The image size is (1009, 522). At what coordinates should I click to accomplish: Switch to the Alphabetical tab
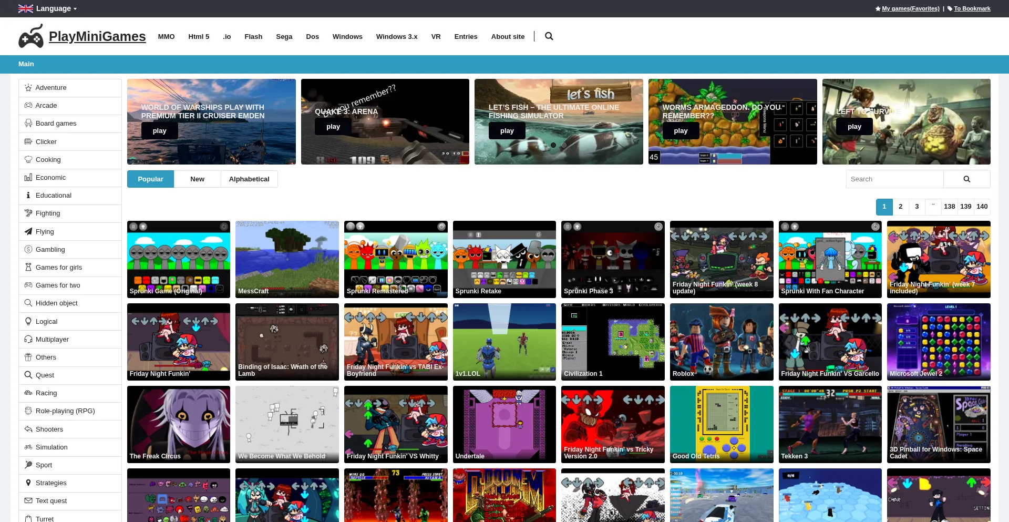pyautogui.click(x=249, y=179)
